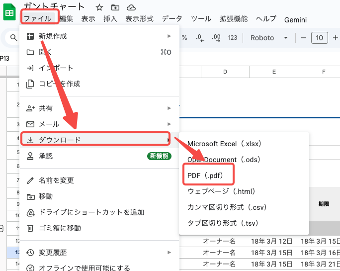Open the データ menu
Screen dimensions: 340x271
[171, 19]
